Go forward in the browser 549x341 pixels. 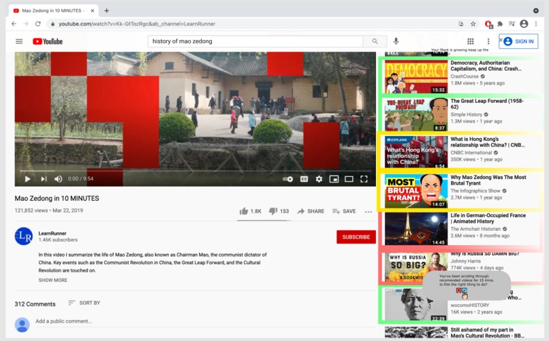[26, 24]
